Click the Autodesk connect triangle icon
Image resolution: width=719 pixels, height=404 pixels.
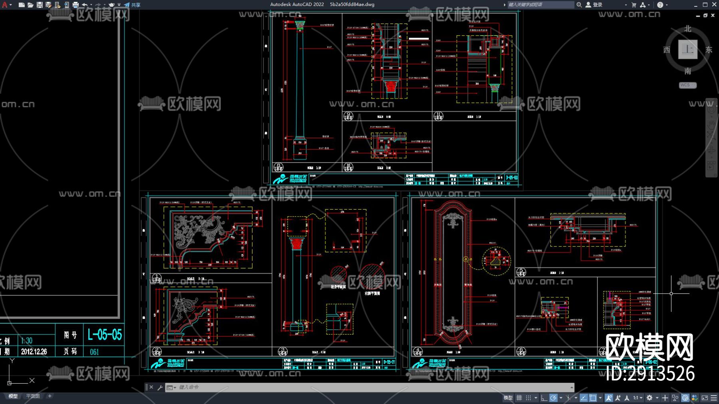coord(643,5)
